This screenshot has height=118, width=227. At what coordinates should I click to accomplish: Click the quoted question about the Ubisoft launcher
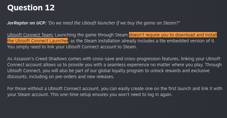pos(114,23)
